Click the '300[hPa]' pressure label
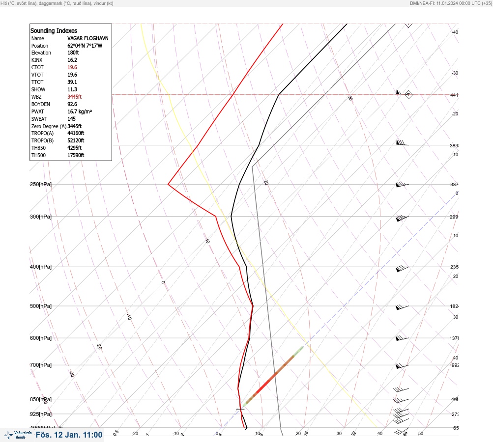 [41, 217]
